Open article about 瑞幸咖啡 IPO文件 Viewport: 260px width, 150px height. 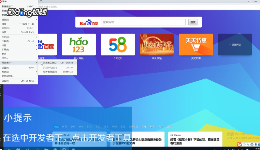[x=137, y=139]
